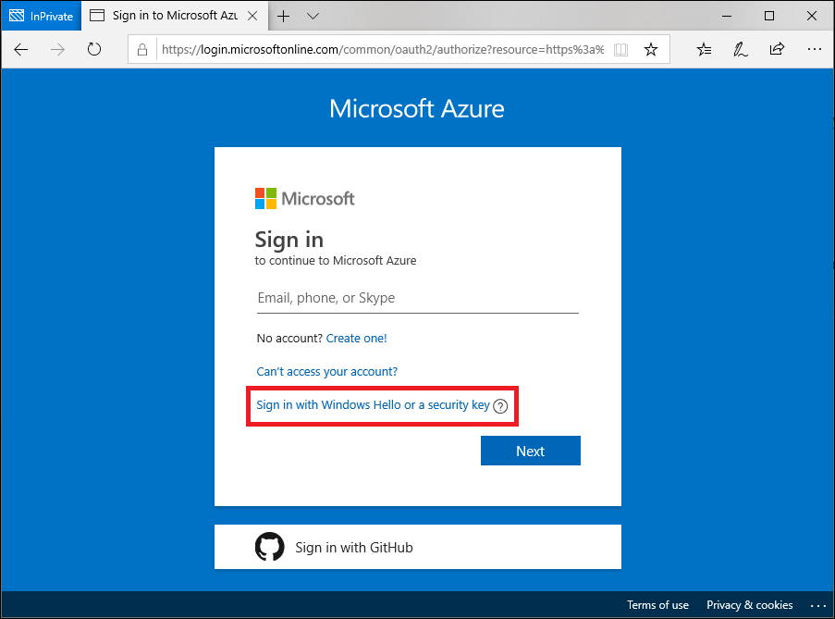Open the Create one! account link
Screen dimensions: 835x619
coord(356,338)
